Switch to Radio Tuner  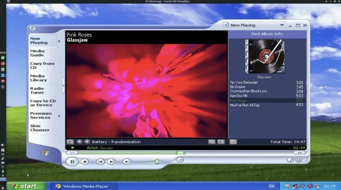tap(37, 91)
